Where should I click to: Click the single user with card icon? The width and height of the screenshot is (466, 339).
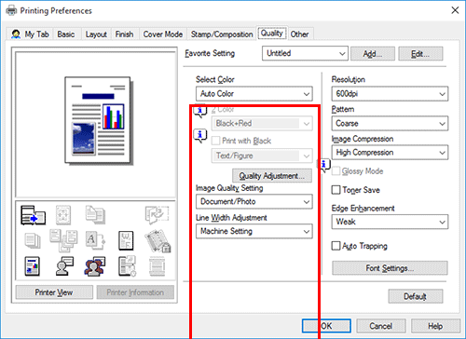coord(64,266)
